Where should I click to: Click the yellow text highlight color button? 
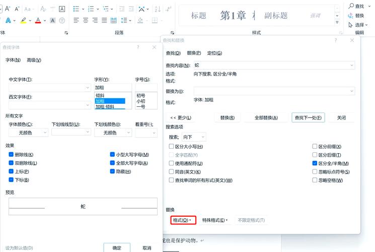pyautogui.click(x=23, y=21)
